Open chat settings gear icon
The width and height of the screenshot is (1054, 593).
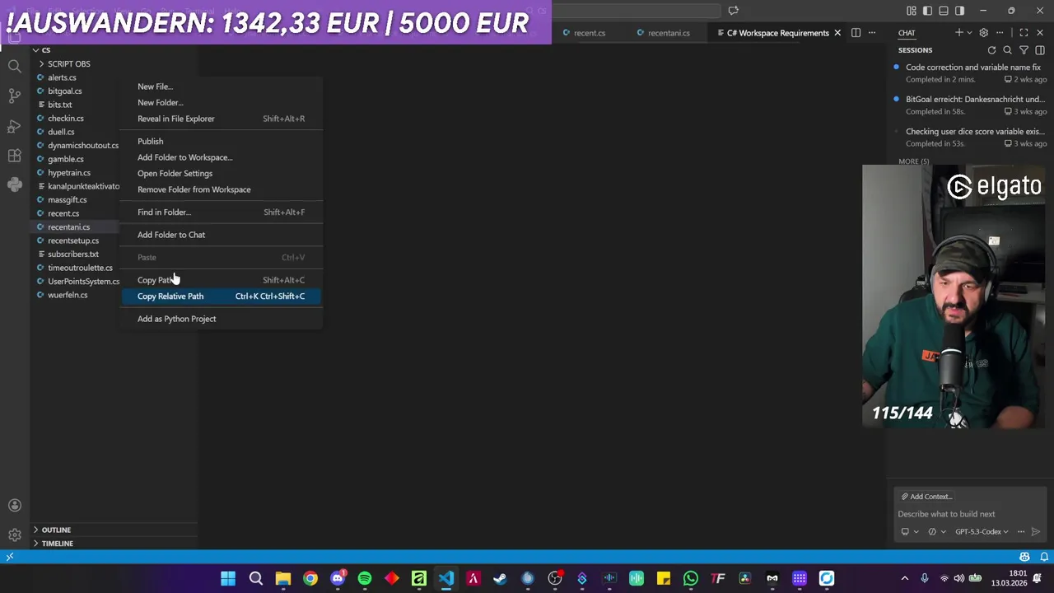tap(983, 33)
